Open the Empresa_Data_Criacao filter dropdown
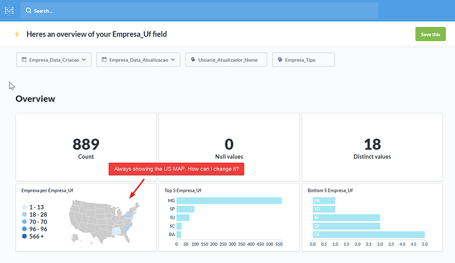This screenshot has width=455, height=263. pyautogui.click(x=53, y=60)
